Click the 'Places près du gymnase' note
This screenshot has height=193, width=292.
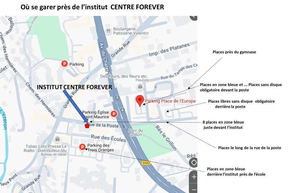coord(234,52)
